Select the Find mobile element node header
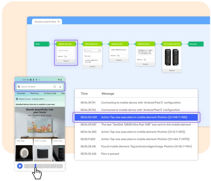Viewport: 211px width, 181px height. (172, 44)
